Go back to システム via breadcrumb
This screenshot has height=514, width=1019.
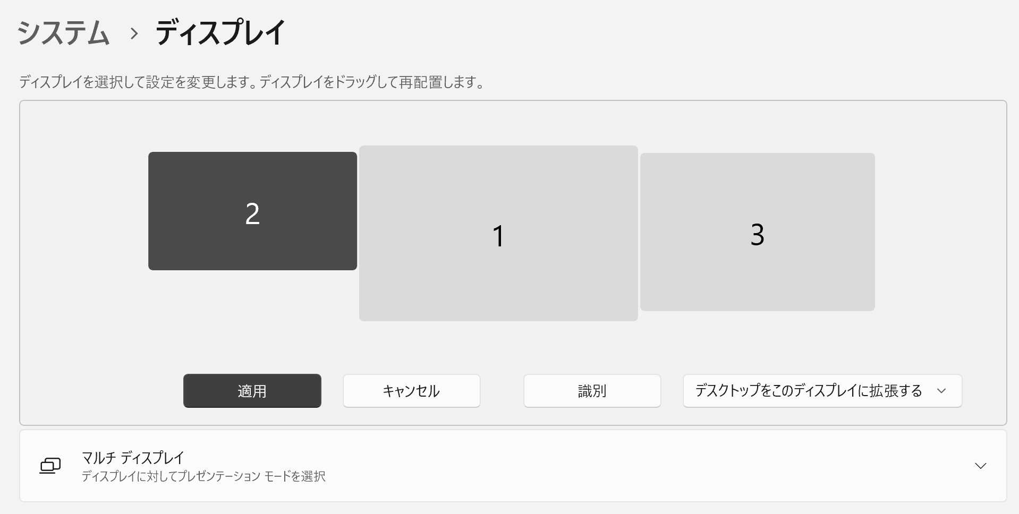pos(63,33)
